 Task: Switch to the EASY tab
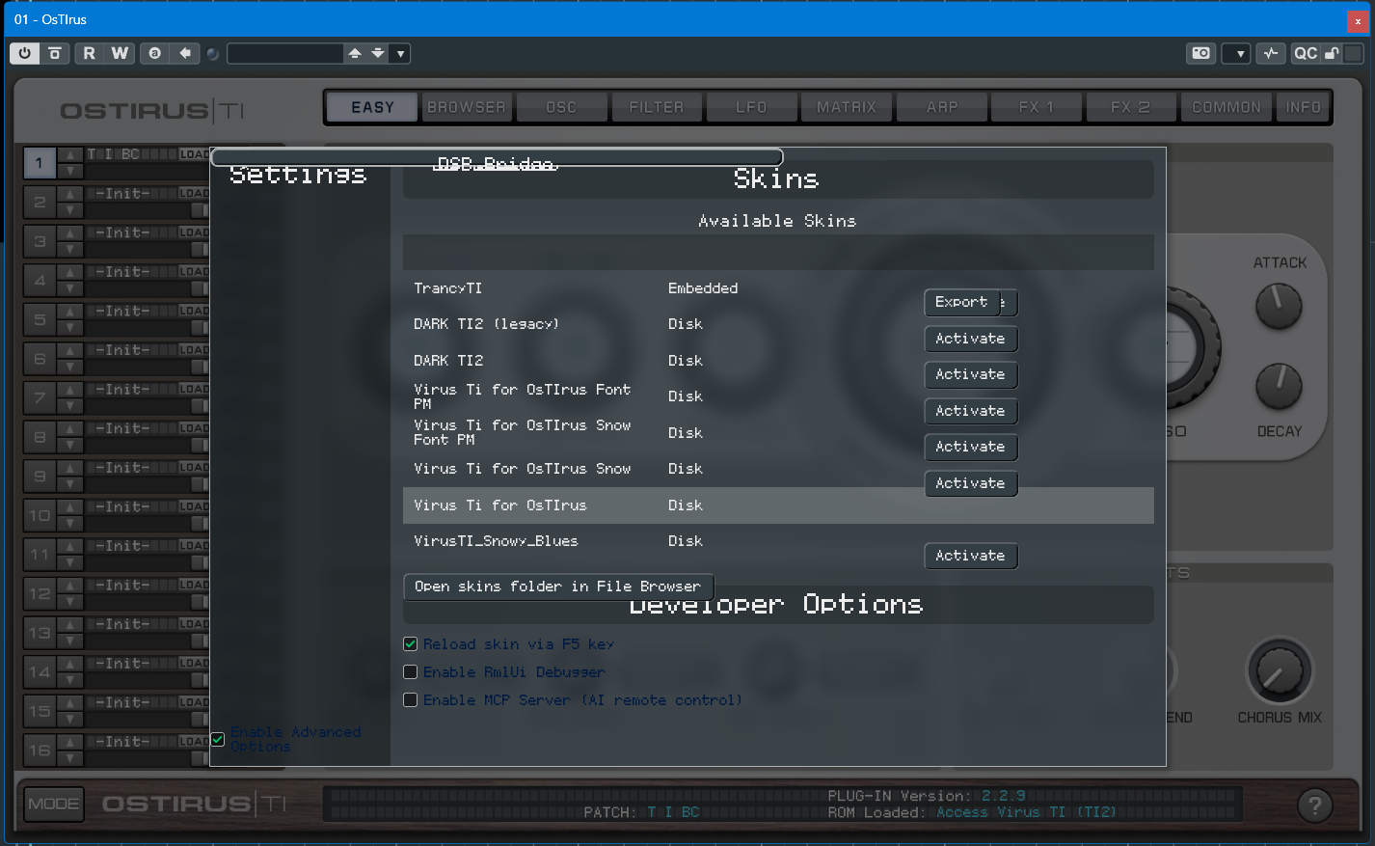point(372,107)
